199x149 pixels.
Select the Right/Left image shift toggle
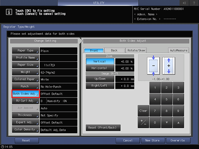(100, 86)
